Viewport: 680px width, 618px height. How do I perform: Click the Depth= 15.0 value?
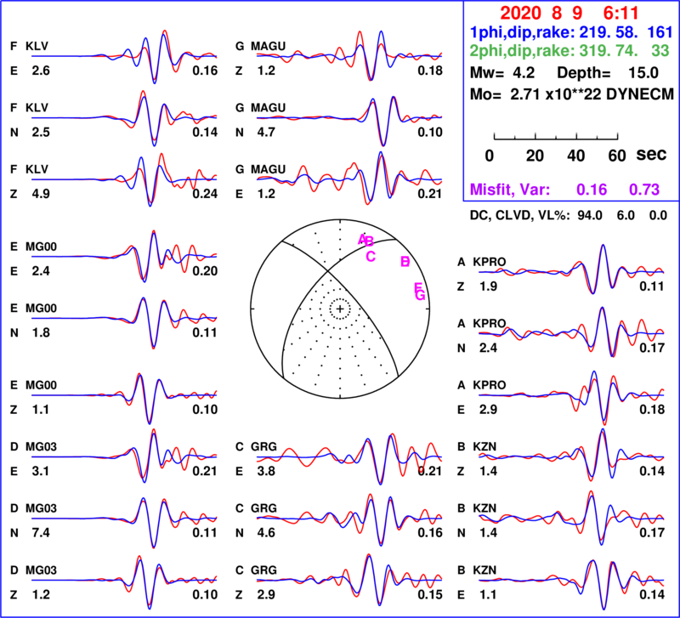click(608, 73)
